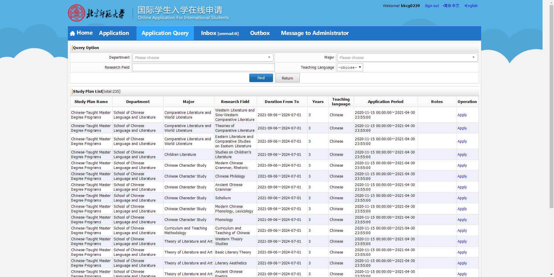Screen dimensions: 554x277
Task: Click the Duration From To column header
Action: 282,102
